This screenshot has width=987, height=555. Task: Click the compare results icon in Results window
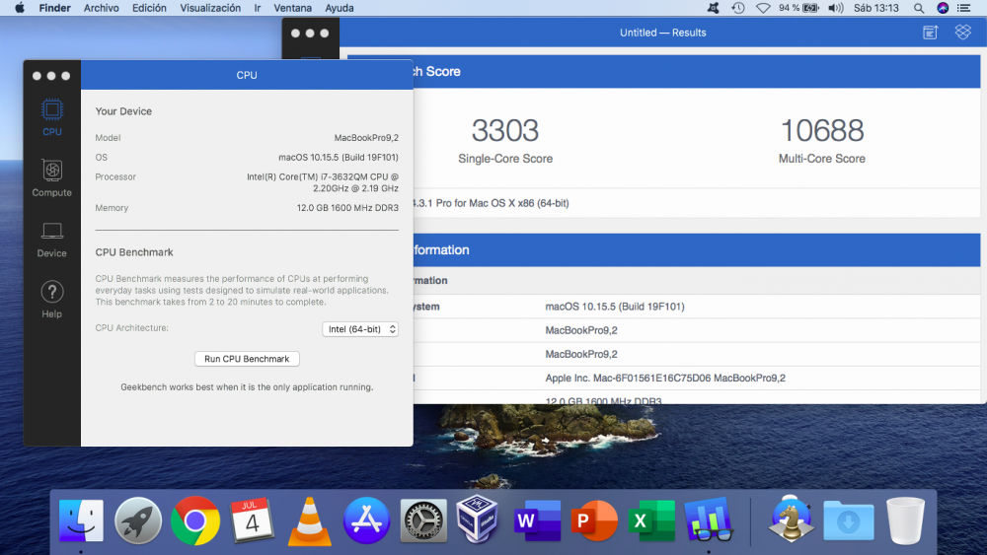coord(931,33)
